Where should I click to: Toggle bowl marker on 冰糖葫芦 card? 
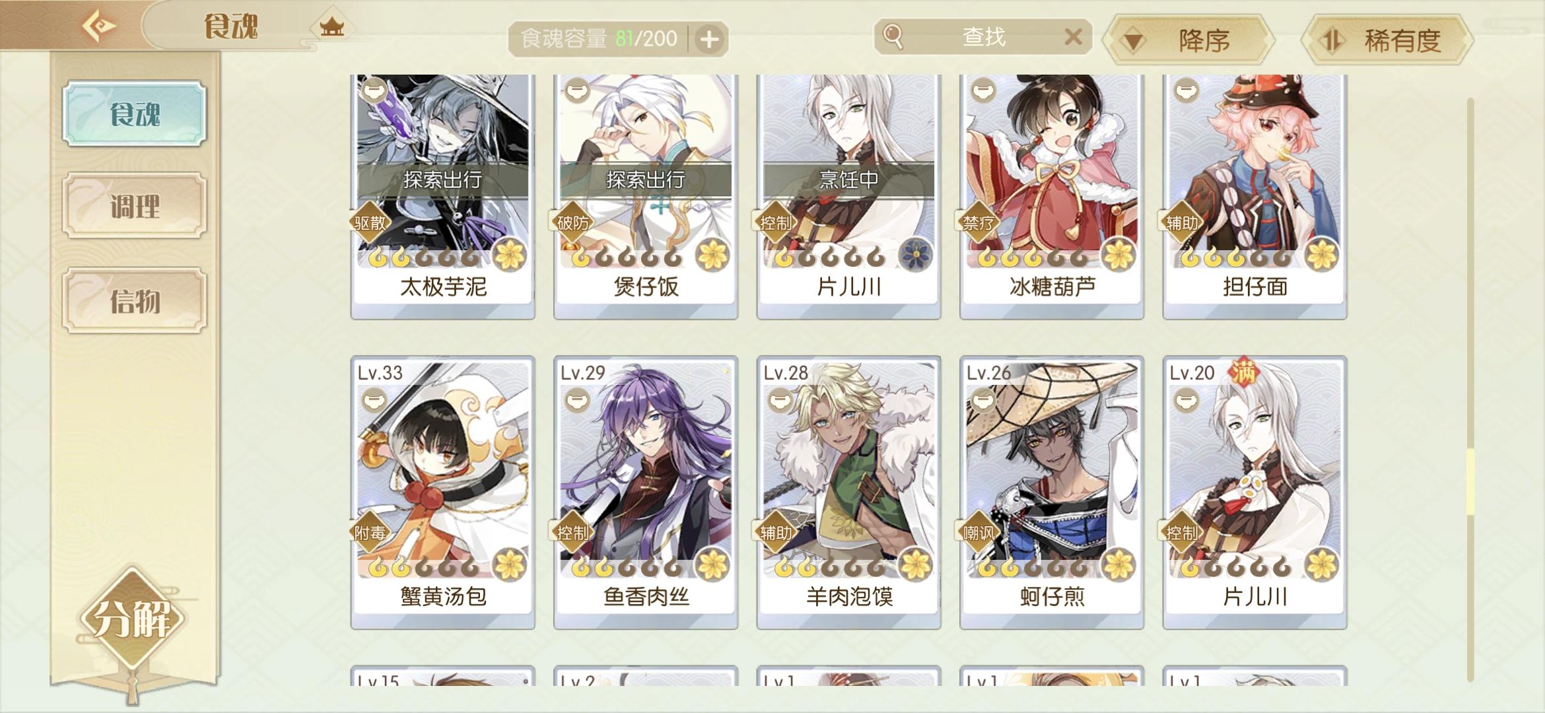point(983,90)
